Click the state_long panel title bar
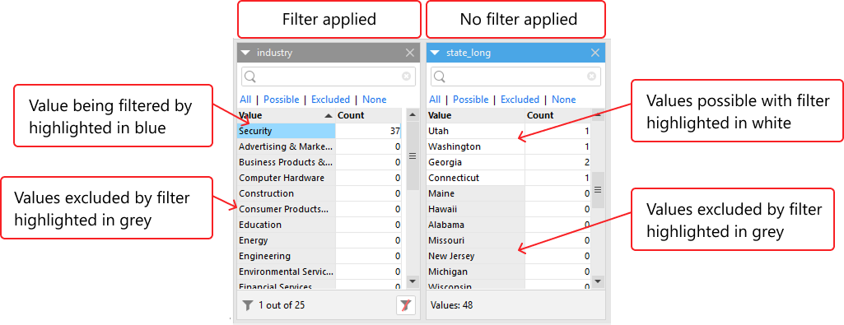The width and height of the screenshot is (844, 325). coord(515,53)
